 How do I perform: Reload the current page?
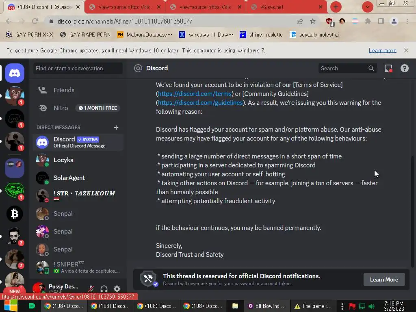35,21
